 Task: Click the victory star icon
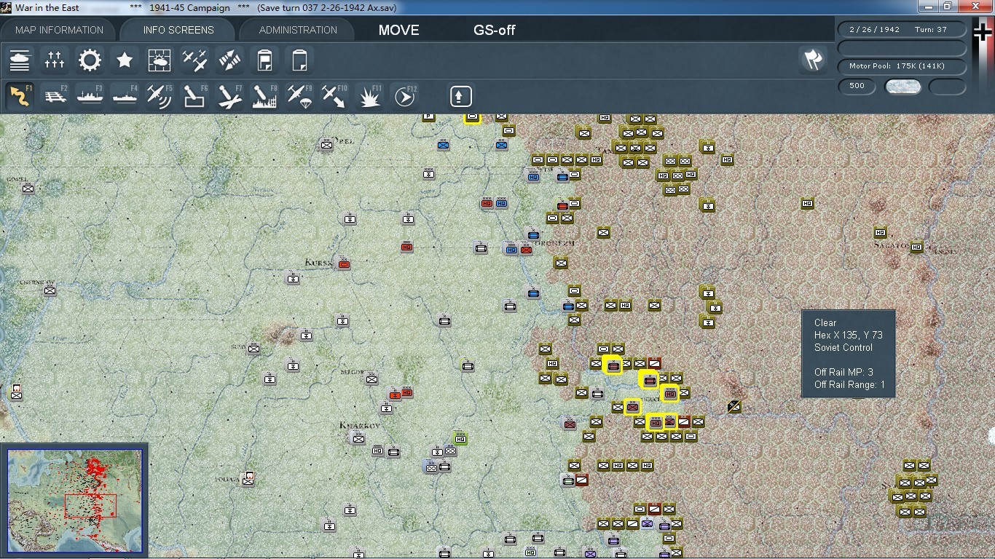(125, 60)
